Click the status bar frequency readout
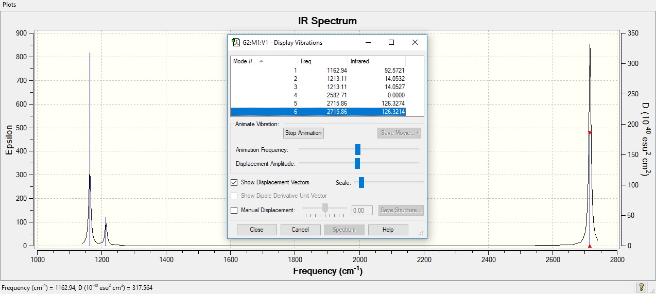Viewport: 656px width, 294px height. (x=77, y=288)
